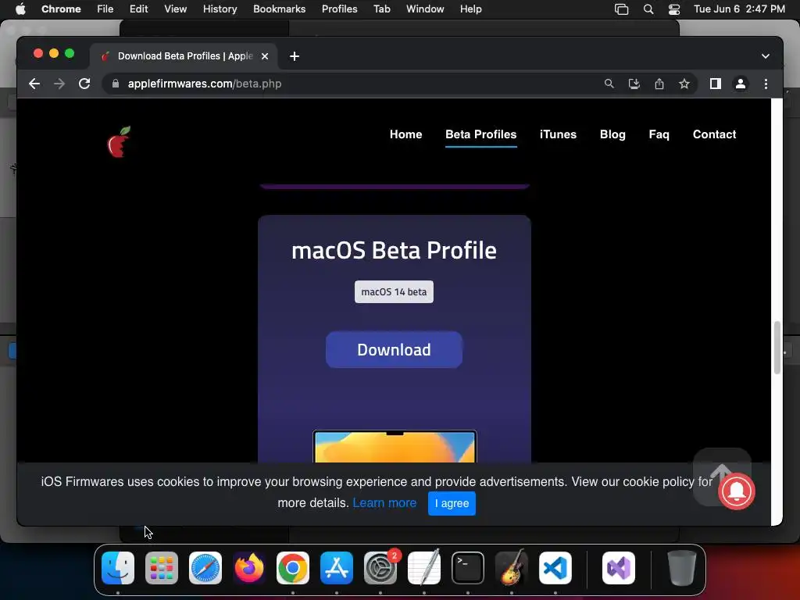This screenshot has width=800, height=600.
Task: Open the View menu
Action: click(x=176, y=9)
